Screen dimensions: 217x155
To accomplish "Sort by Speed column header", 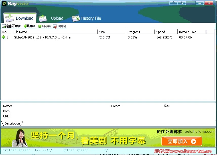I will pyautogui.click(x=166, y=32).
